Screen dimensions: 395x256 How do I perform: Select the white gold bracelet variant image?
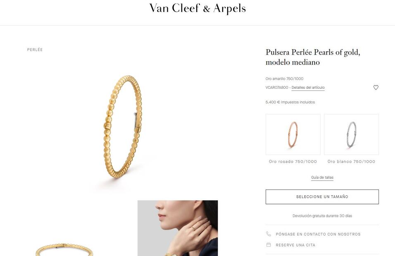[x=351, y=135]
